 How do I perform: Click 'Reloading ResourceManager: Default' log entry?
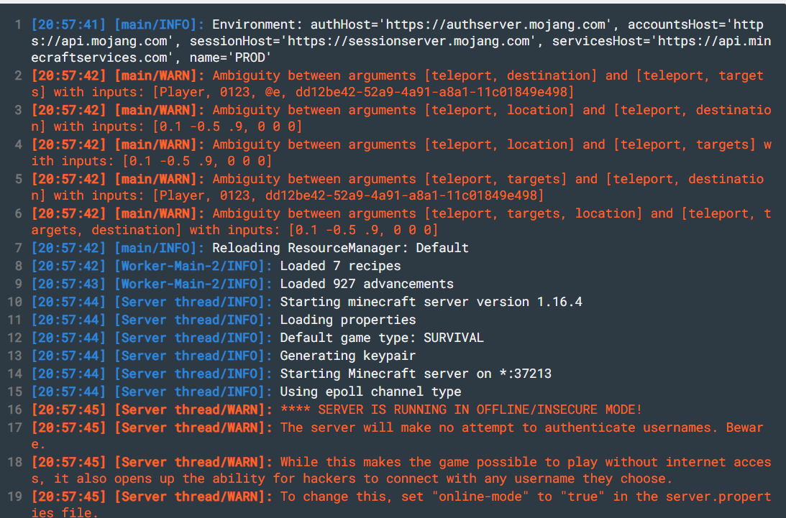point(340,248)
